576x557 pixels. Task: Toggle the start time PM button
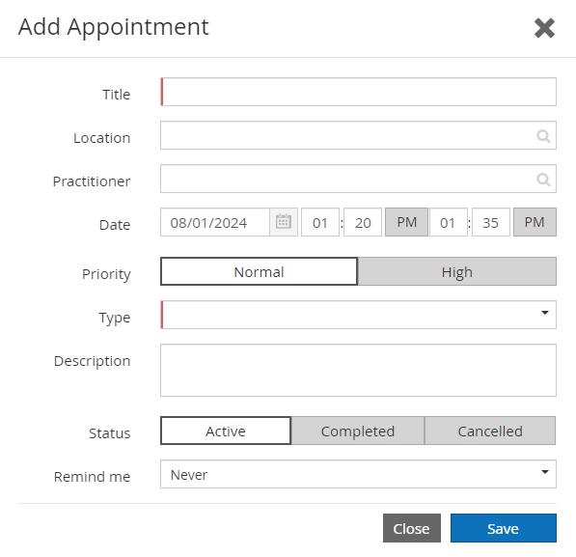pyautogui.click(x=406, y=222)
